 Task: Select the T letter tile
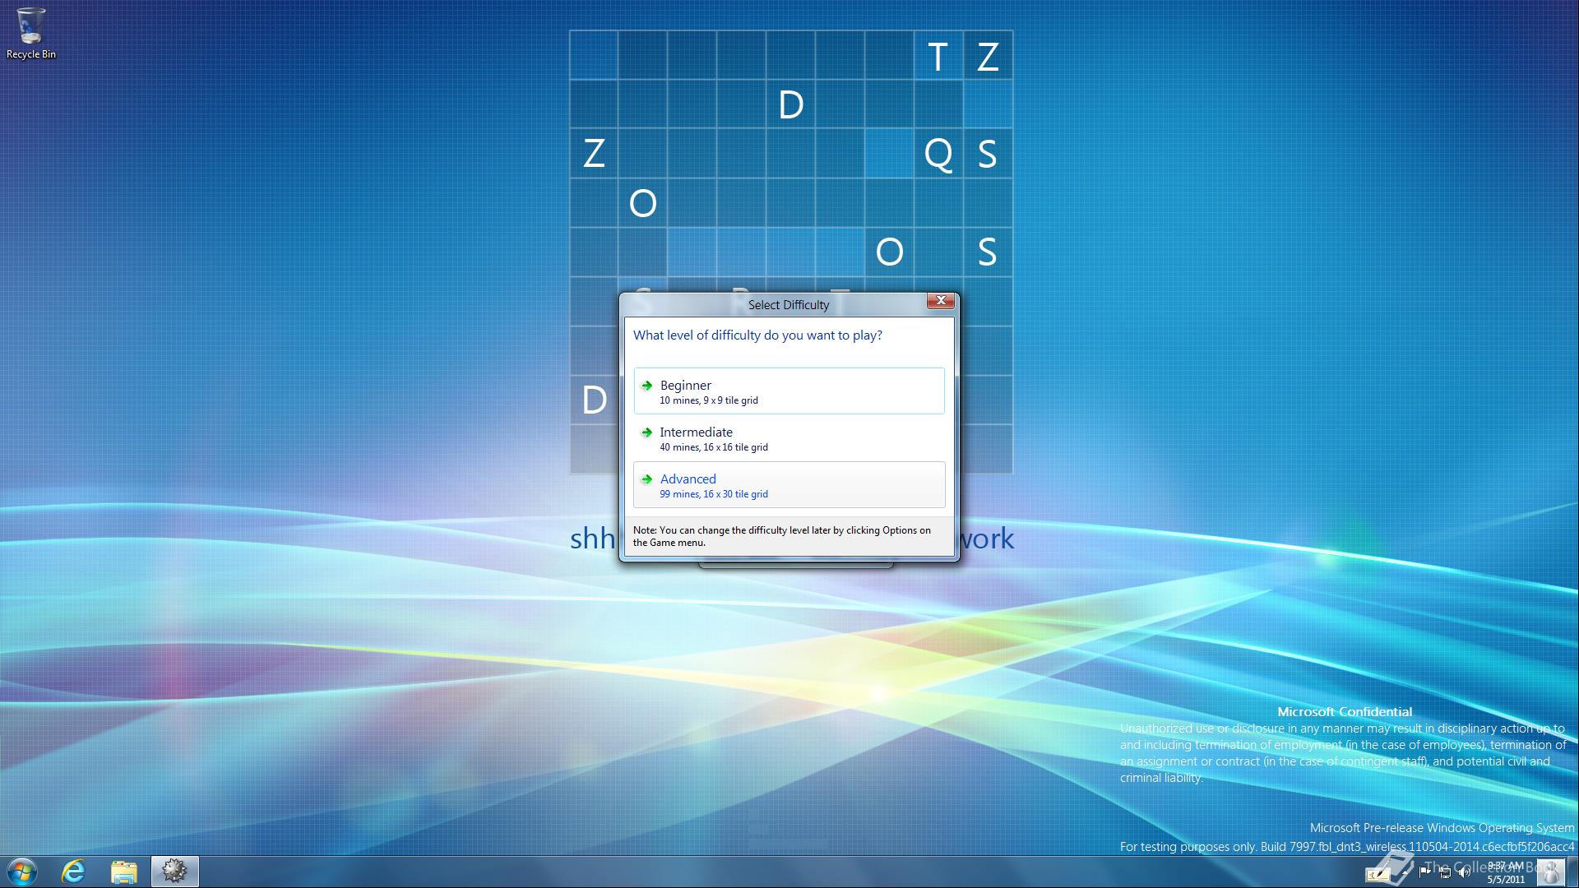pyautogui.click(x=938, y=56)
